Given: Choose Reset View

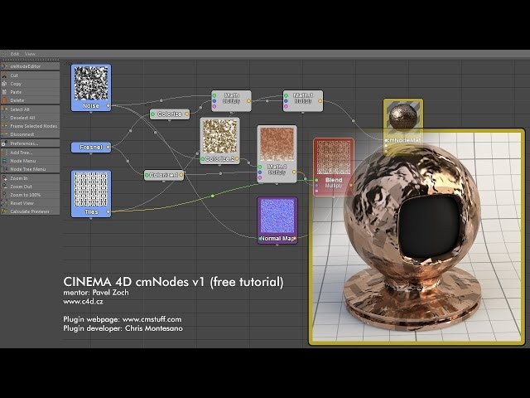Looking at the screenshot, I should pyautogui.click(x=30, y=203).
